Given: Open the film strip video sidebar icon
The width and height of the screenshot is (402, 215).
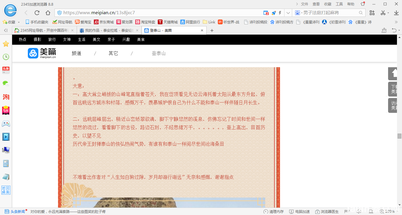Looking at the screenshot, I should (6, 137).
